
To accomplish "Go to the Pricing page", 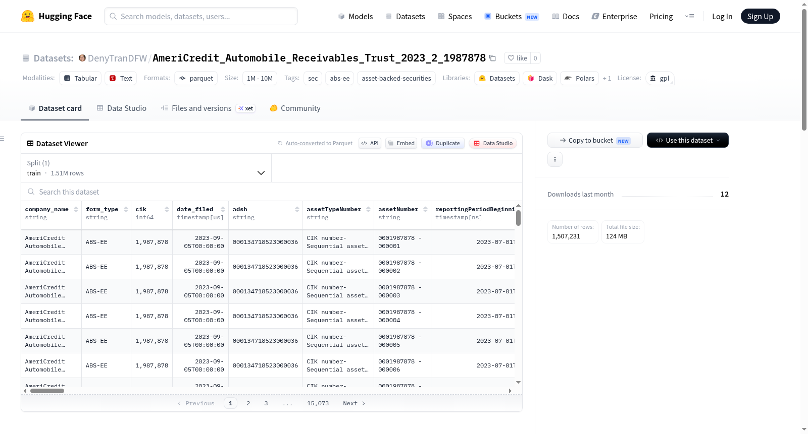I will tap(661, 16).
